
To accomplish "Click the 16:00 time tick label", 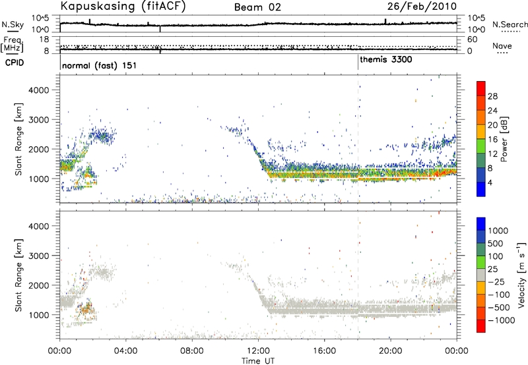I will point(324,351).
